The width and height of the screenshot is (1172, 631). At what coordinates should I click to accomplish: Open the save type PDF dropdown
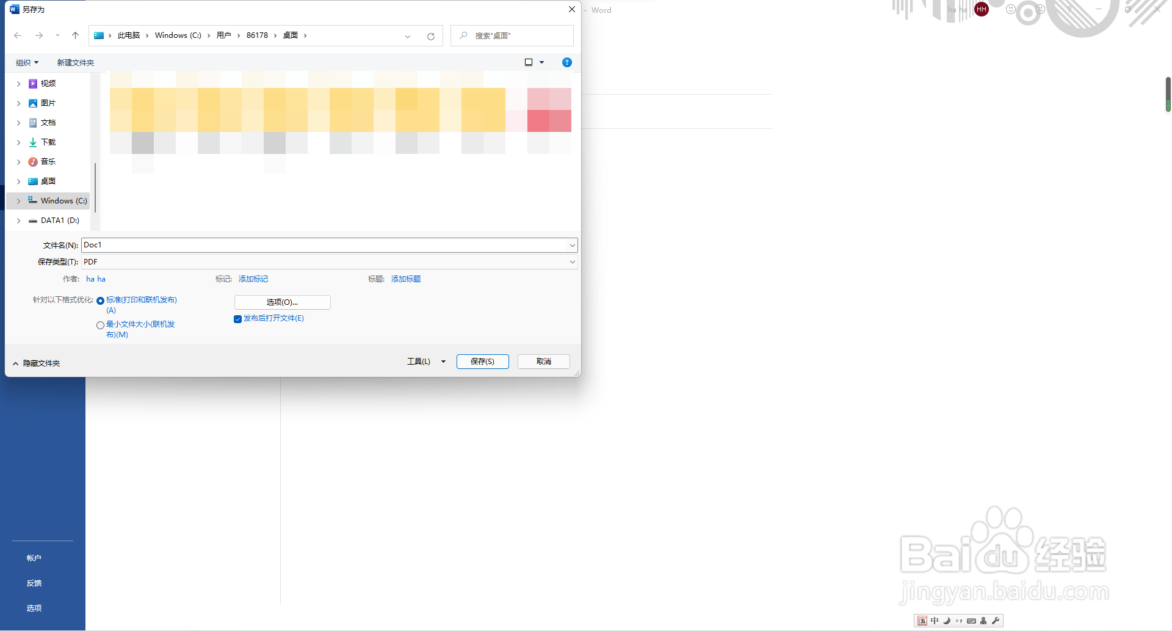pyautogui.click(x=572, y=262)
